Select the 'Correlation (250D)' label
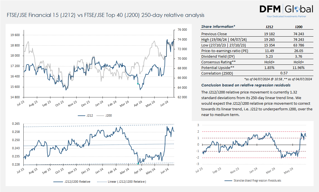The image size is (319, 192). pyautogui.click(x=217, y=73)
